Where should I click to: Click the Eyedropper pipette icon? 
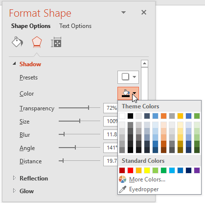point(122,189)
